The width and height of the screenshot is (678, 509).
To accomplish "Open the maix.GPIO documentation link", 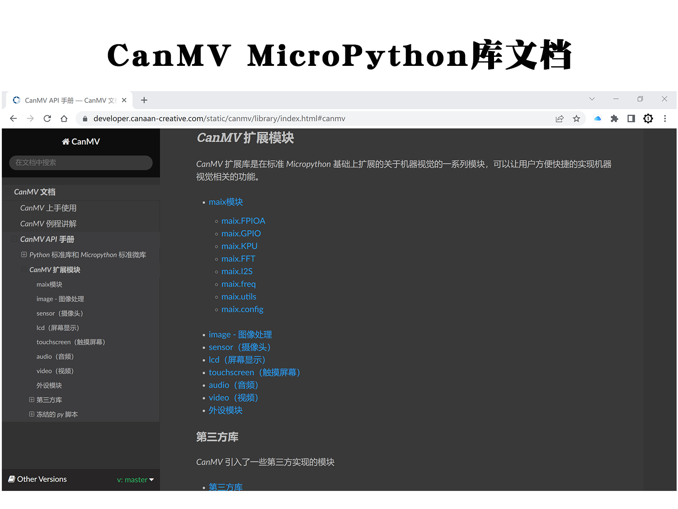I will click(241, 233).
